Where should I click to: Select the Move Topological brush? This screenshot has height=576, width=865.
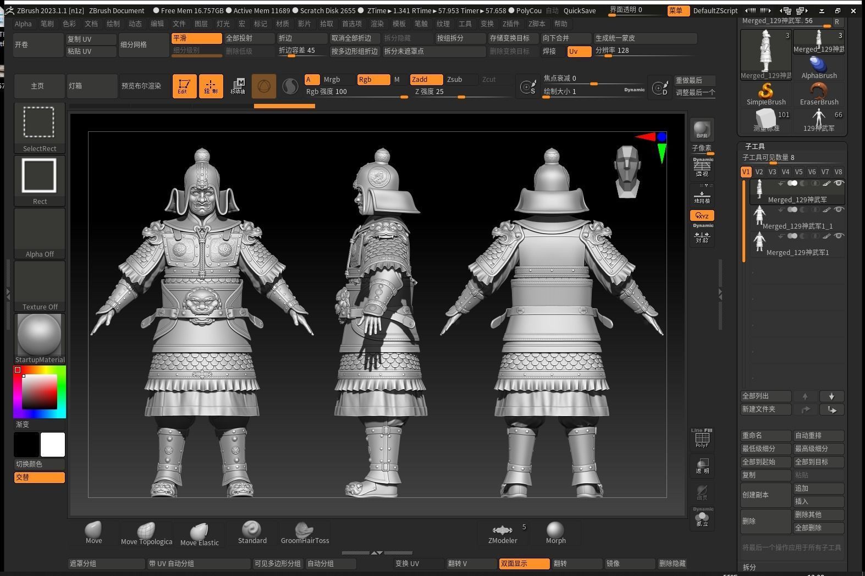pos(146,534)
